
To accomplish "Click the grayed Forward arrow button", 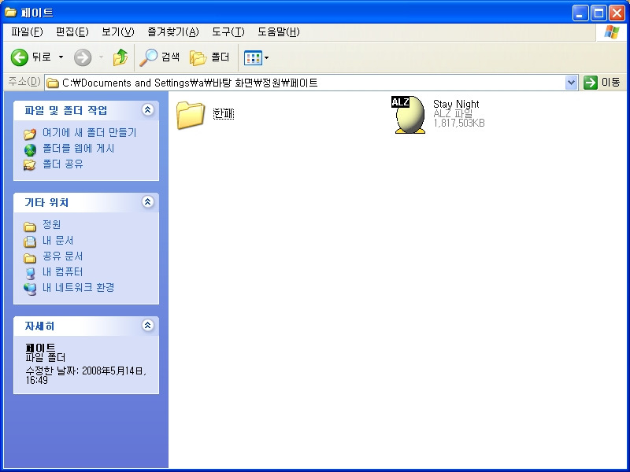I will (83, 57).
